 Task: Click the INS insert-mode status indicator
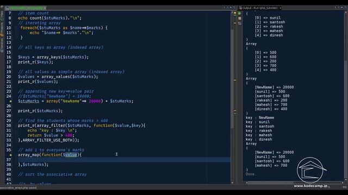(345, 187)
